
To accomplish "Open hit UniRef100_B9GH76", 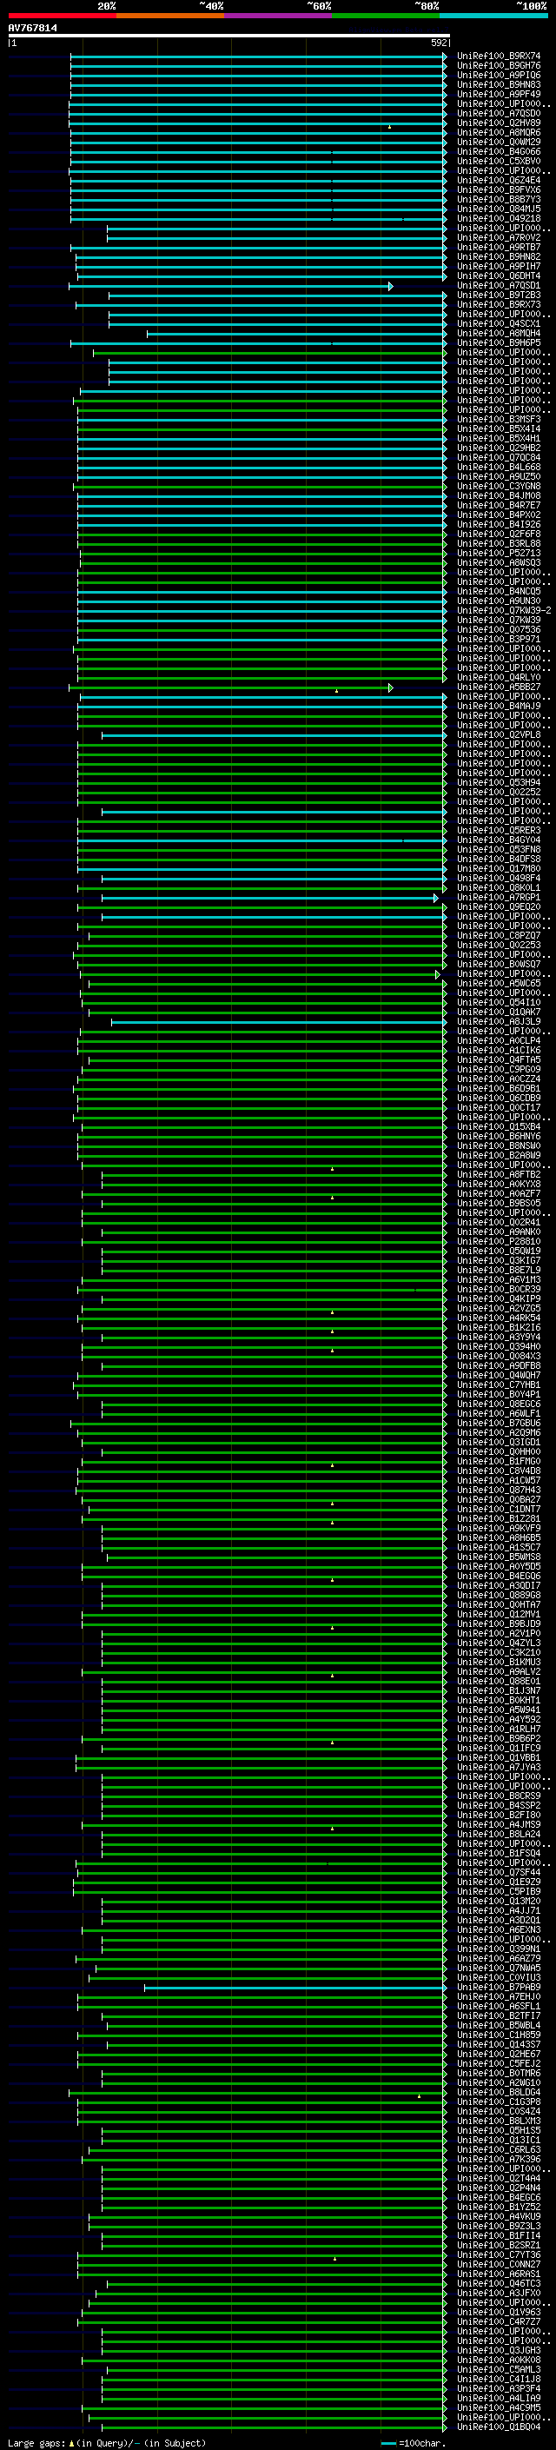I will (x=499, y=66).
